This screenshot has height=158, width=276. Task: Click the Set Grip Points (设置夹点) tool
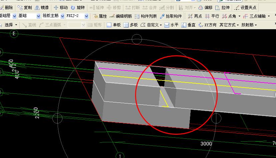[245, 8]
